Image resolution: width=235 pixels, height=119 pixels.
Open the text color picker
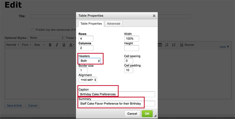tap(72, 45)
